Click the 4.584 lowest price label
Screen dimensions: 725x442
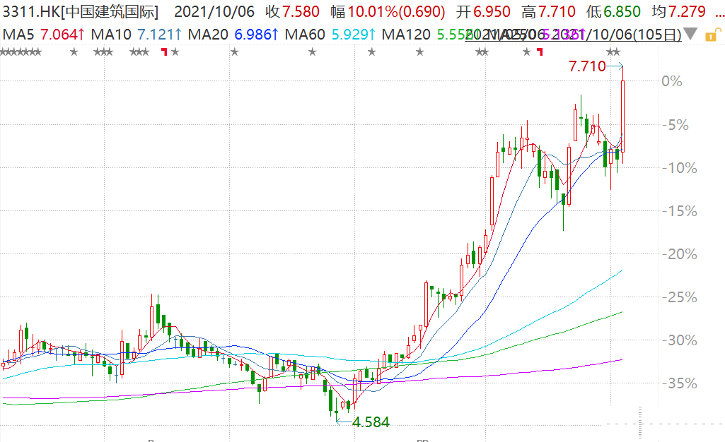[371, 422]
